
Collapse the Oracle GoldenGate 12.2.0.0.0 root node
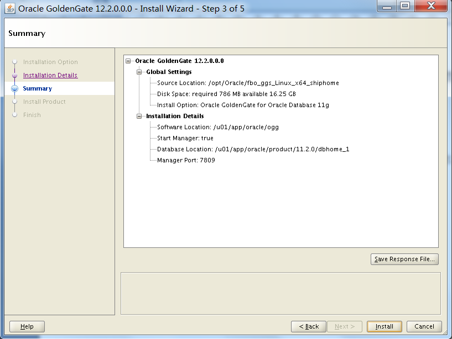[128, 61]
